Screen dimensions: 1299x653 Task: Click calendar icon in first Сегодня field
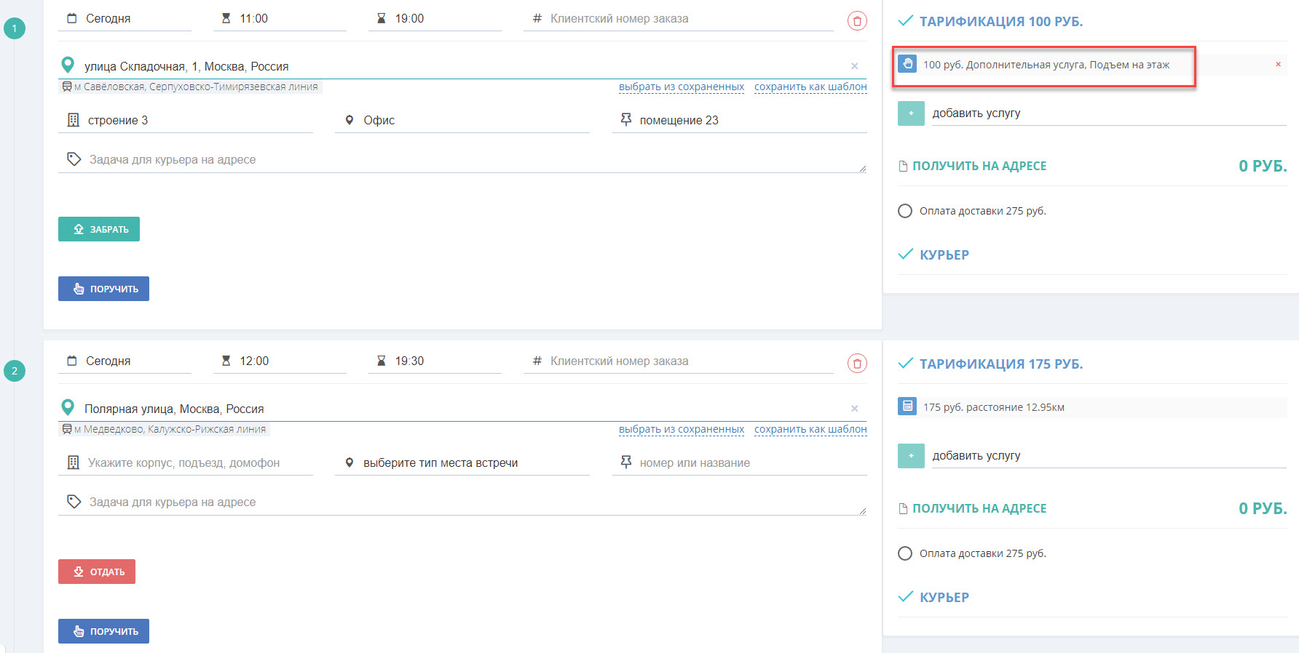(x=71, y=18)
